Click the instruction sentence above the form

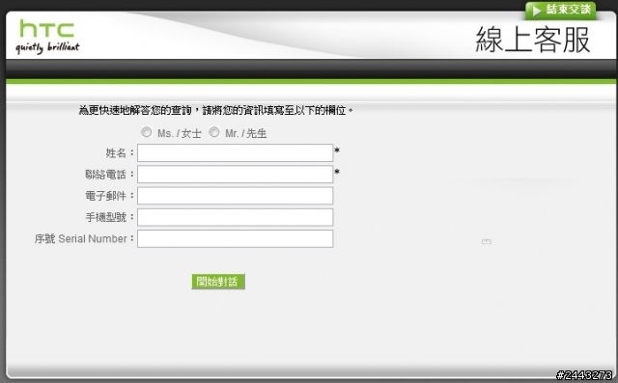[x=216, y=110]
